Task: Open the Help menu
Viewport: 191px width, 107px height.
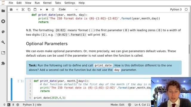Action: [x=81, y=3]
